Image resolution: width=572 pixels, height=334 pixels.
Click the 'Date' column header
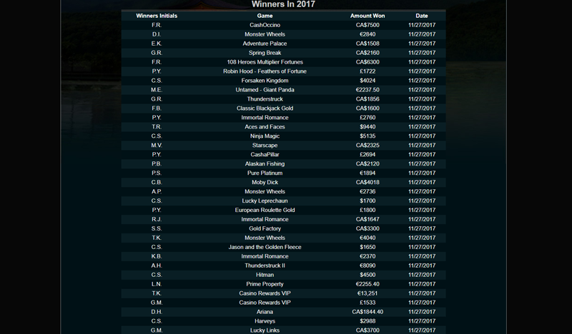pyautogui.click(x=421, y=16)
